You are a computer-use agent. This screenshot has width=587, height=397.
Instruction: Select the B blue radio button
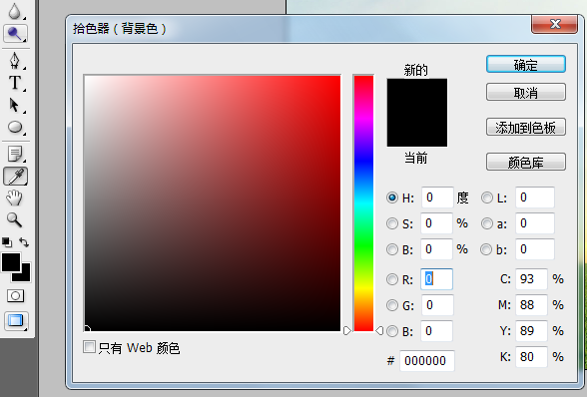pyautogui.click(x=392, y=331)
